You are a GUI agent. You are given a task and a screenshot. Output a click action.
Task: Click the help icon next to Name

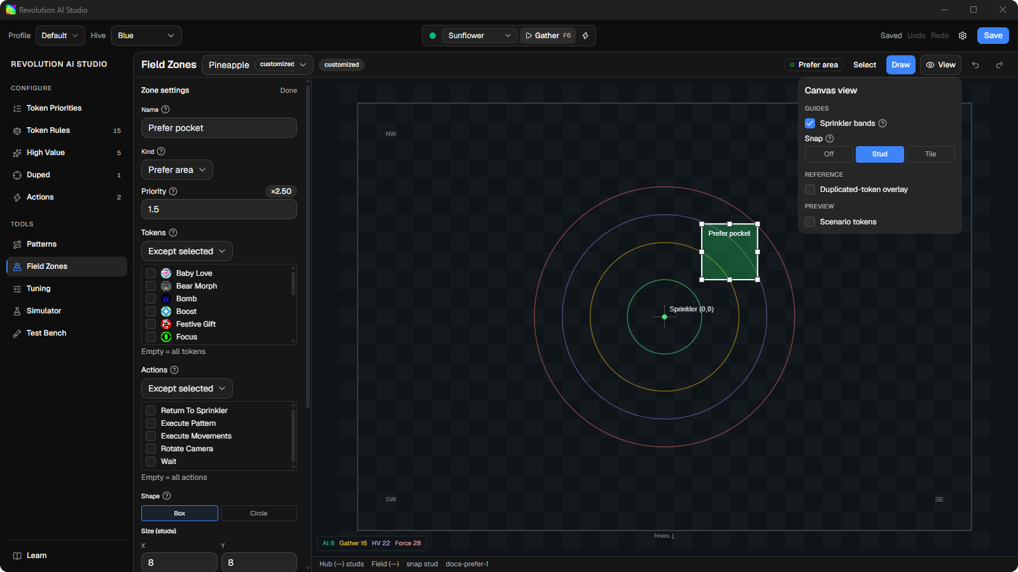click(165, 109)
